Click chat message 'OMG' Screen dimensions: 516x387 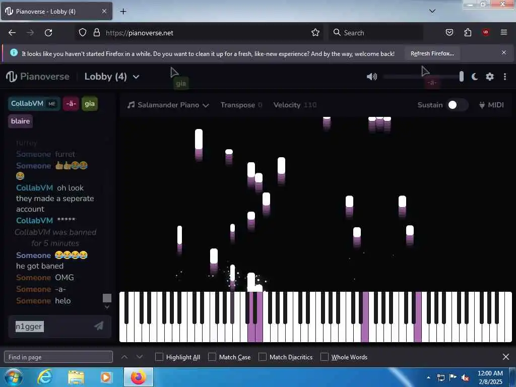coord(64,278)
